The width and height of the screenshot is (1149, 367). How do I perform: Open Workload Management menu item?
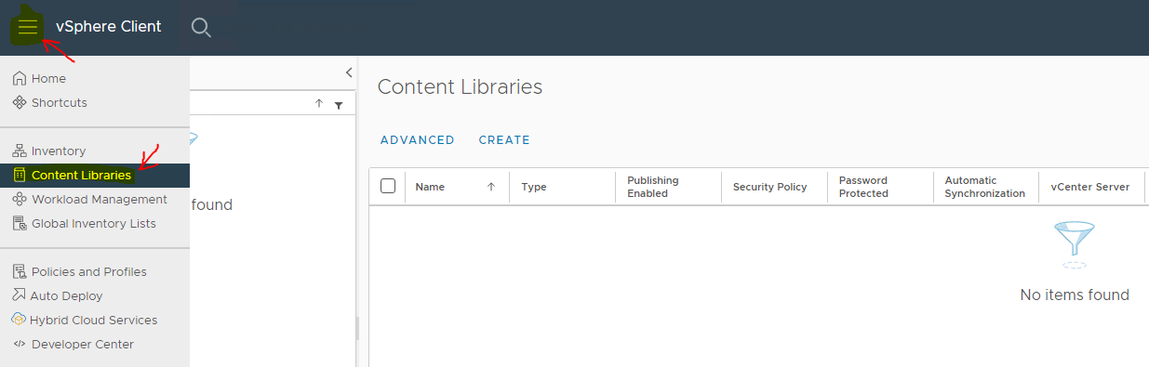[x=100, y=199]
